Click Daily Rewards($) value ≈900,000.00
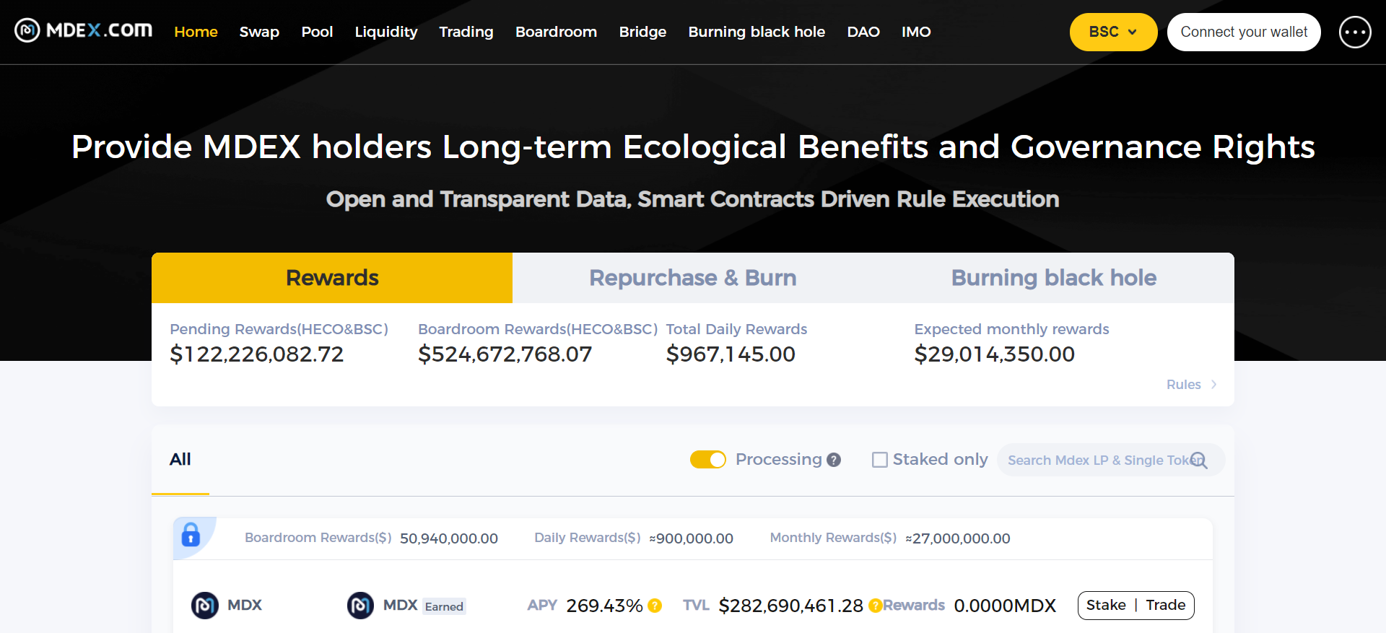The image size is (1386, 633). (x=691, y=538)
